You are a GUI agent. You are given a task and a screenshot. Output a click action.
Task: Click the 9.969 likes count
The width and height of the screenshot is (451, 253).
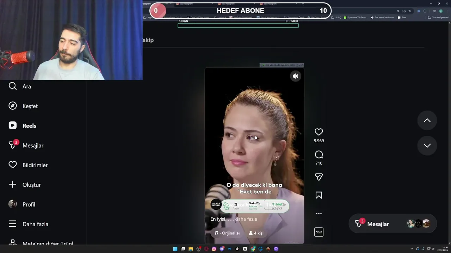[319, 141]
